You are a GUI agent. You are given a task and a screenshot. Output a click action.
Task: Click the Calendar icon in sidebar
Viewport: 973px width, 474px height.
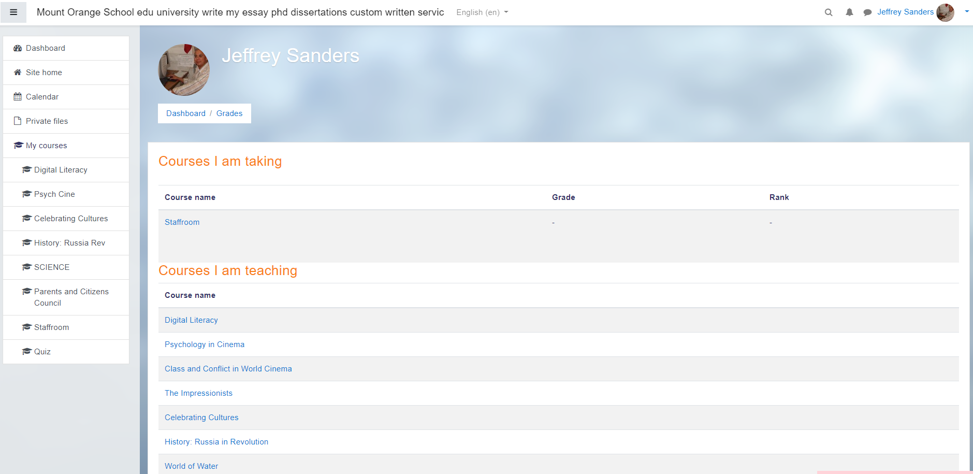18,97
